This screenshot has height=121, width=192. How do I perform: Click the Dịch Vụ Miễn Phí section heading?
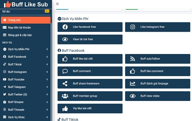73,19
